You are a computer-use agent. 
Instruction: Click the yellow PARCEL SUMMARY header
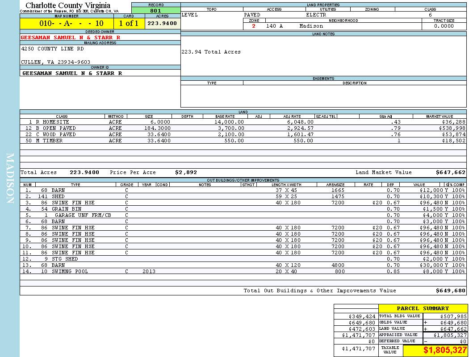click(423, 308)
